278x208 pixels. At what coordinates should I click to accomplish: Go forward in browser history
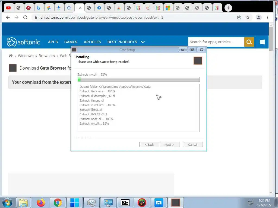[17, 17]
